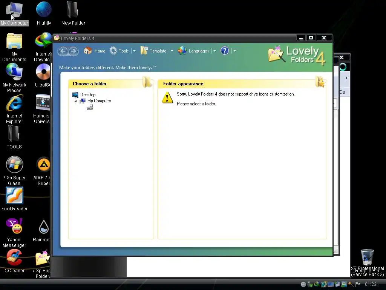Maximize the Lovely Folders 4 window
386x290 pixels.
coord(311,38)
